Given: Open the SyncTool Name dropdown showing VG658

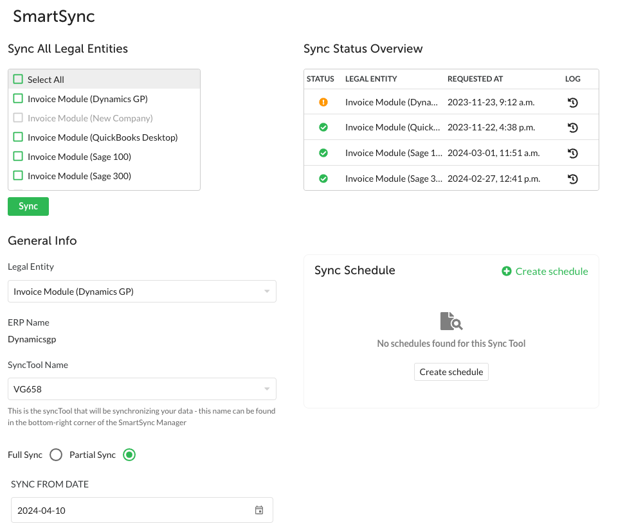Looking at the screenshot, I should [142, 389].
